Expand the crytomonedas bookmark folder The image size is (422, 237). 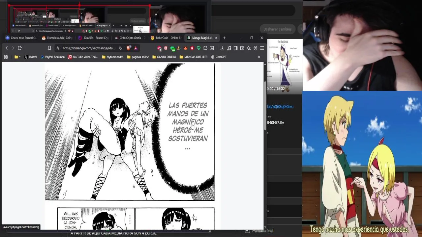pyautogui.click(x=113, y=57)
